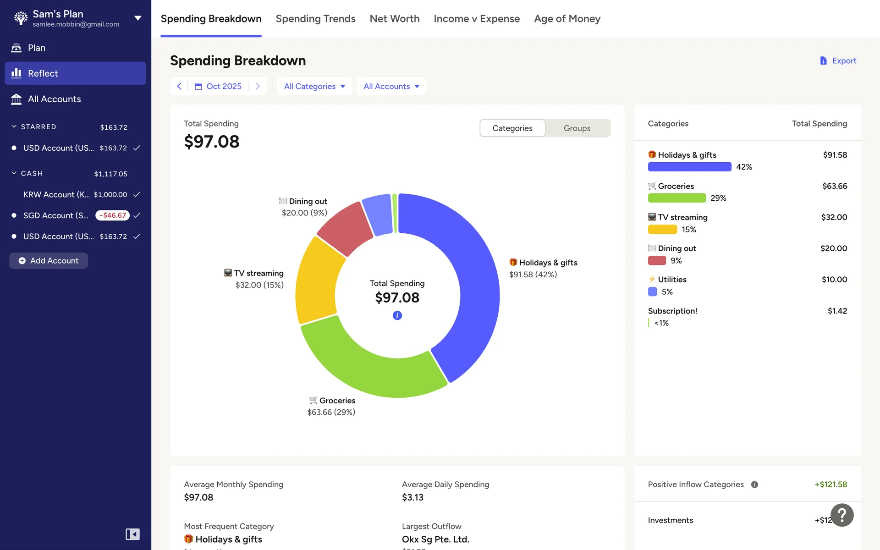Collapse the STARRED accounts section
The width and height of the screenshot is (880, 550).
pyautogui.click(x=14, y=126)
